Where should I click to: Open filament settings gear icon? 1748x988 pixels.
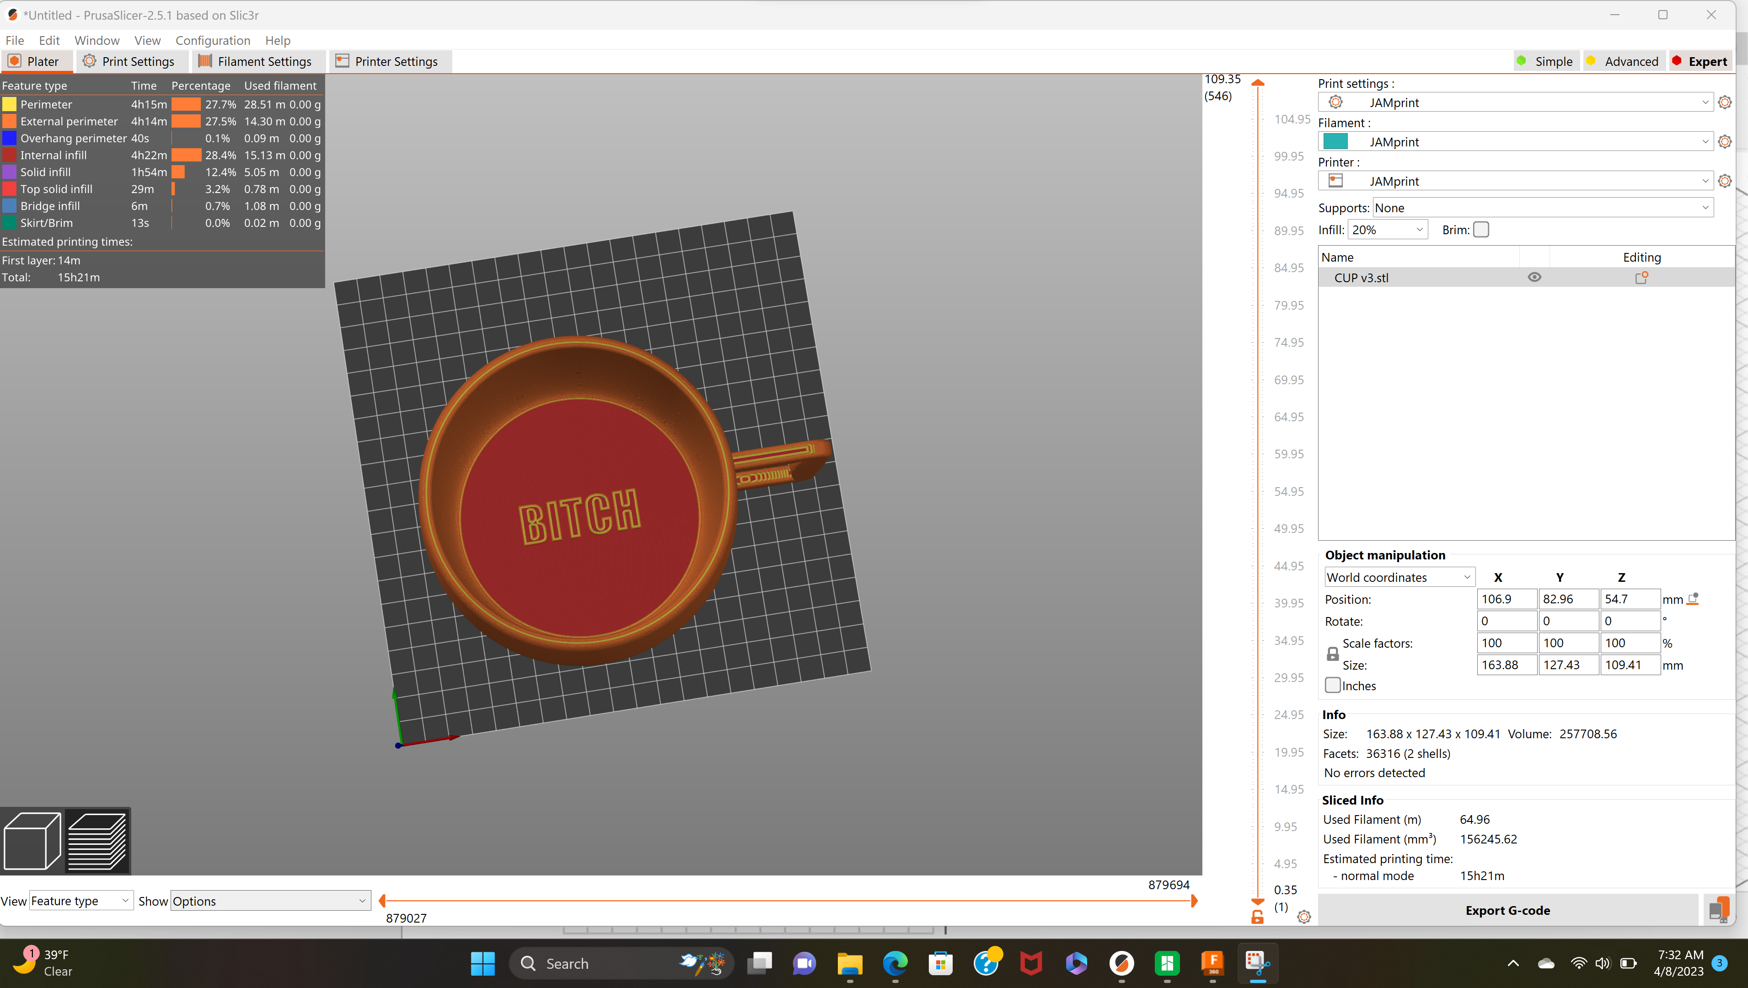click(x=1724, y=142)
